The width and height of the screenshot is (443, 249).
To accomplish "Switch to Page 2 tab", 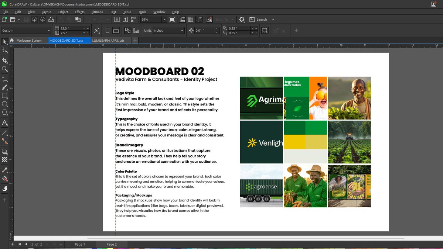I will (x=112, y=244).
